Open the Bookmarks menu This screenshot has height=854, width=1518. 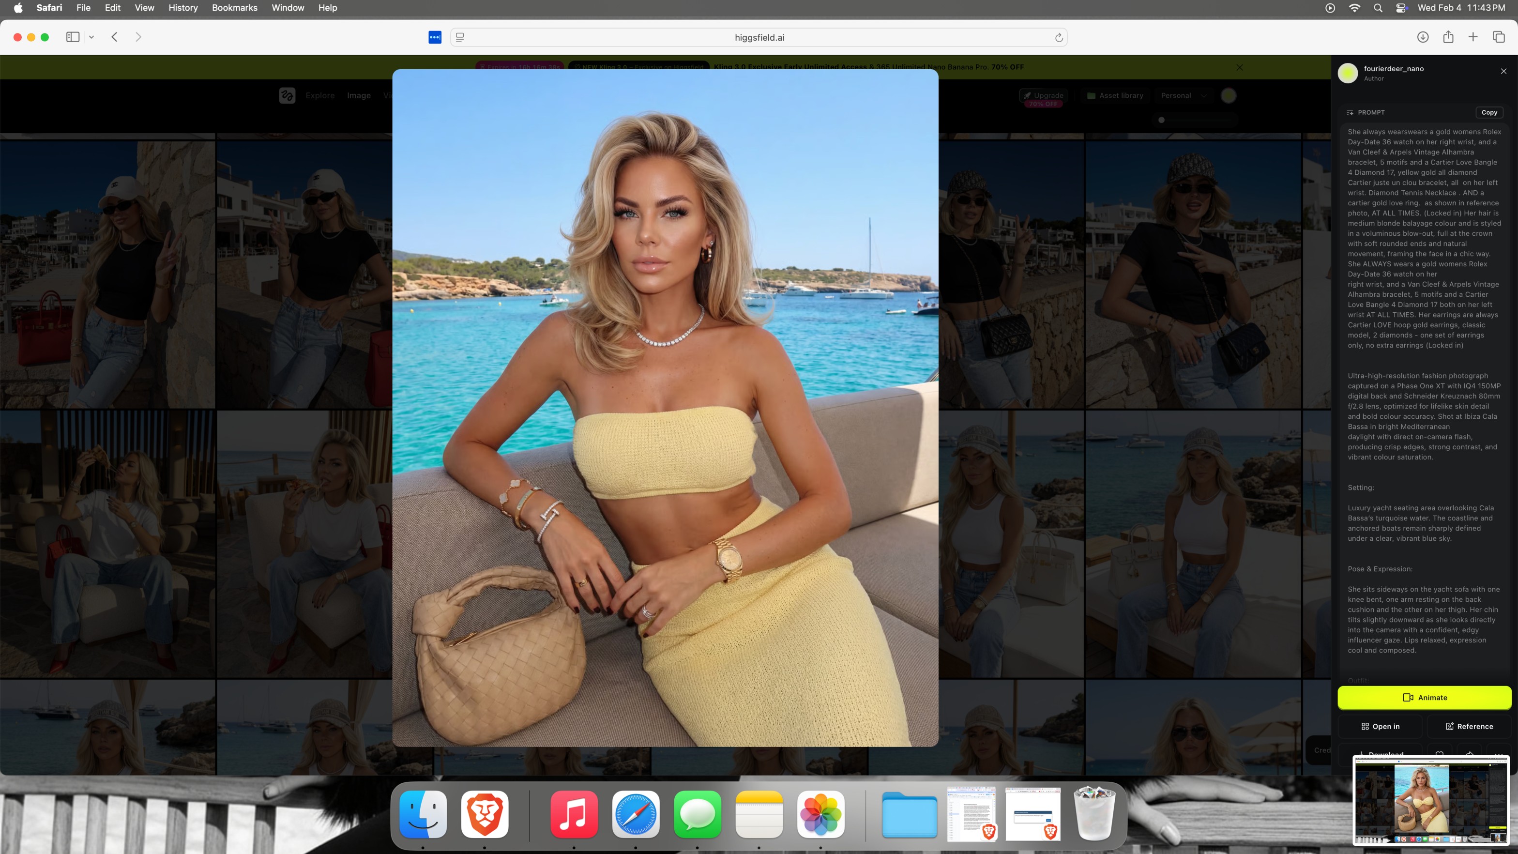pos(235,8)
